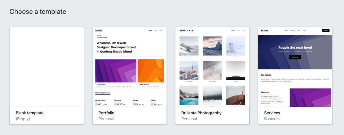Click the 'Services' card title
The width and height of the screenshot is (344, 135).
tap(272, 113)
